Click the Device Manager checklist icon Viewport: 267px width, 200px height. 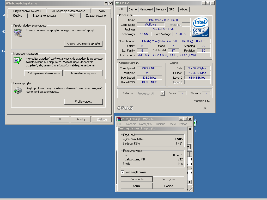[x=18, y=60]
